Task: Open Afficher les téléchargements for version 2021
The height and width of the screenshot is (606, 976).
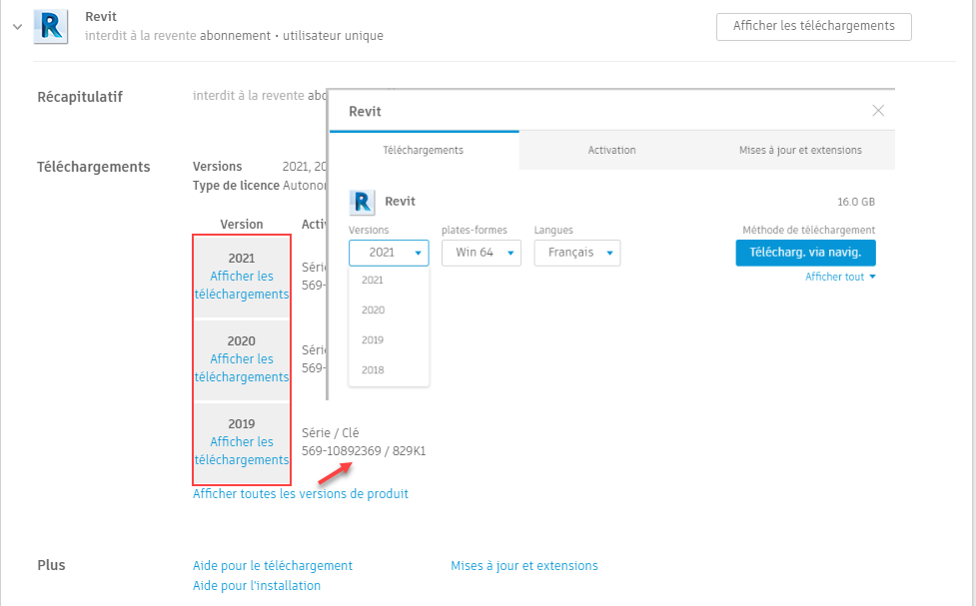Action: click(242, 286)
